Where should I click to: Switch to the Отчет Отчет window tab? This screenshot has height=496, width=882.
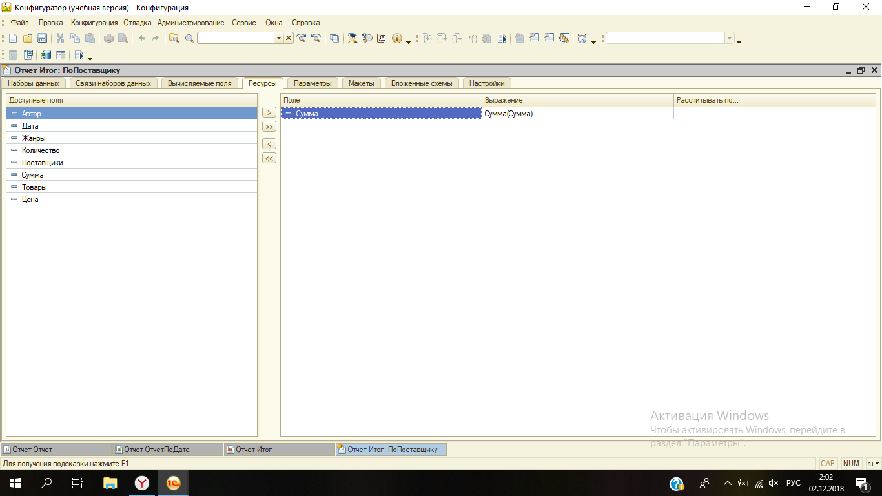56,449
